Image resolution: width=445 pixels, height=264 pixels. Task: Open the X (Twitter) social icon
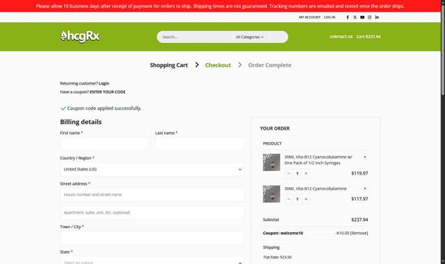[x=355, y=17]
